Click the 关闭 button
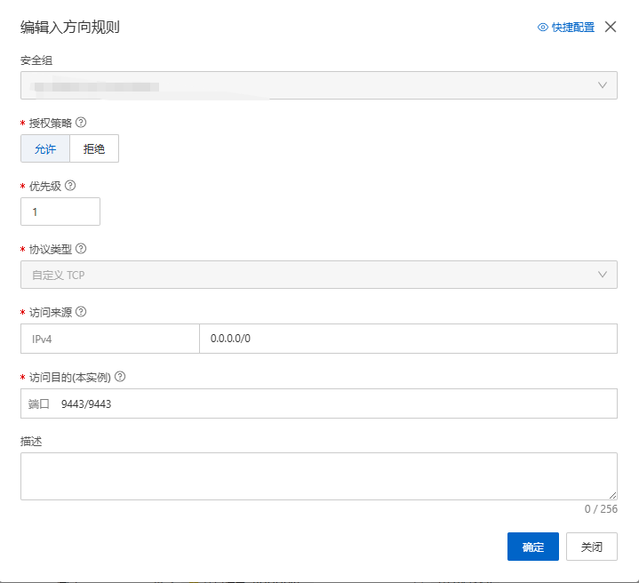Image resolution: width=639 pixels, height=583 pixels. (x=591, y=547)
